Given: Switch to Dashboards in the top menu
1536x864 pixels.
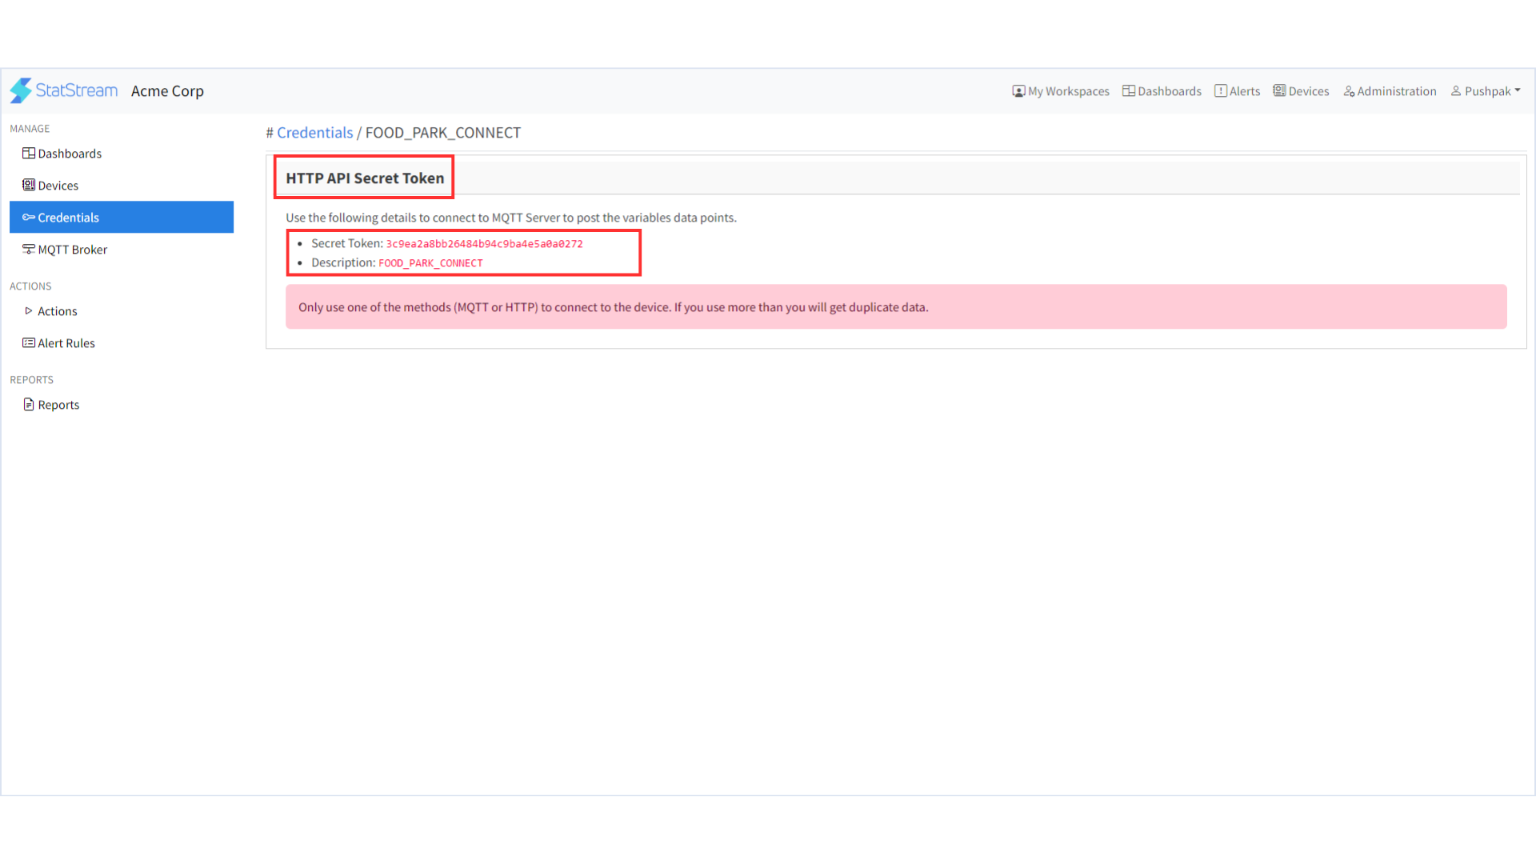Looking at the screenshot, I should 1162,90.
